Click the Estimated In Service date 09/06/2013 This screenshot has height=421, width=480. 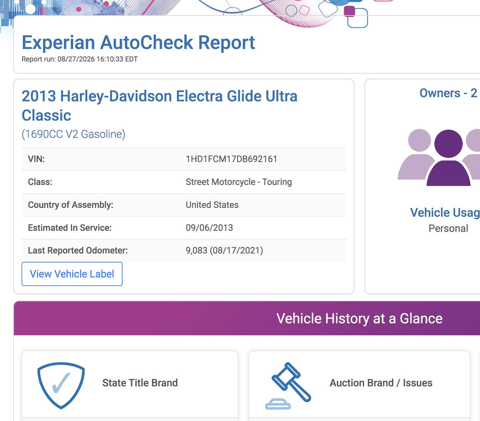(x=209, y=228)
